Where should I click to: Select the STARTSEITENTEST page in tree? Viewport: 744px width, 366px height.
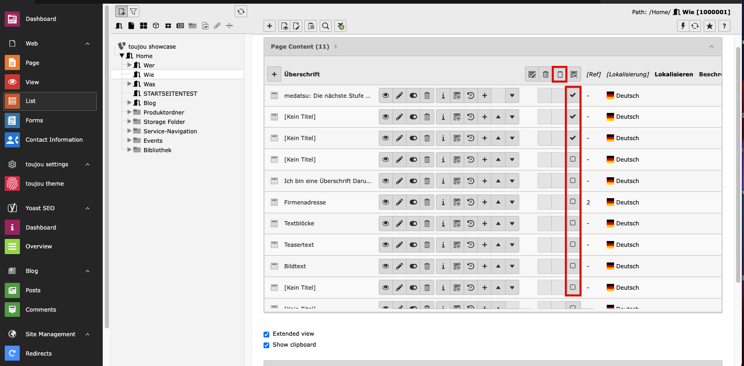click(170, 94)
